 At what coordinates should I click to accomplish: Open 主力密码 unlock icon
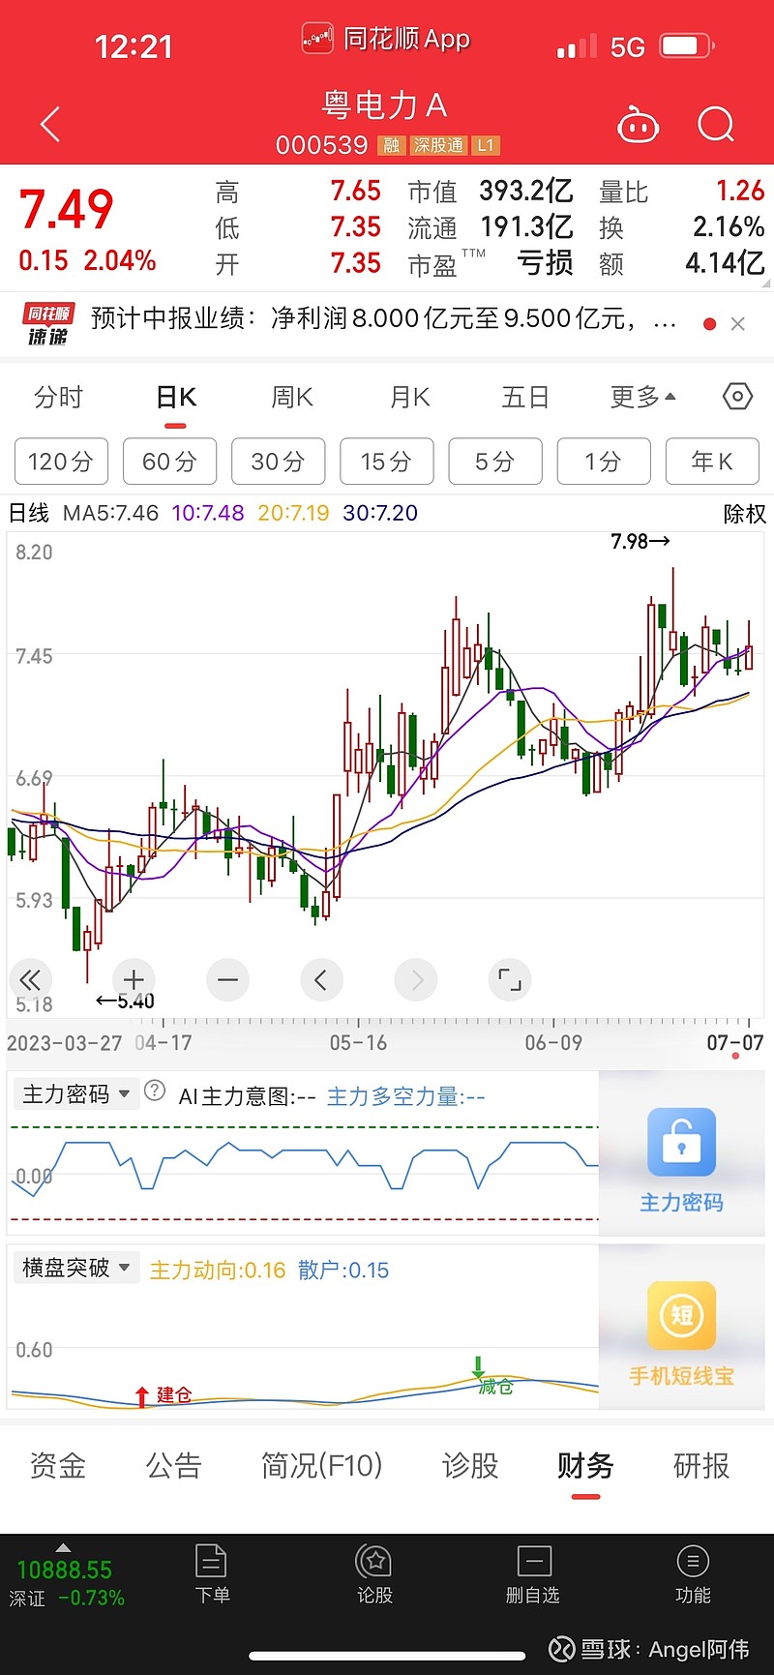pyautogui.click(x=682, y=1142)
